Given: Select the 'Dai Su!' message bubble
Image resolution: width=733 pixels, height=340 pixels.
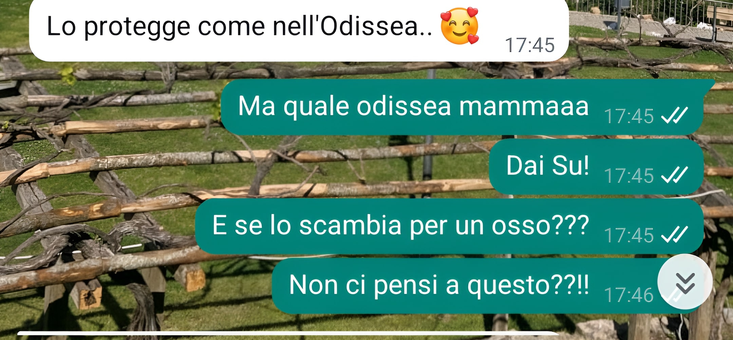Looking at the screenshot, I should coord(596,167).
